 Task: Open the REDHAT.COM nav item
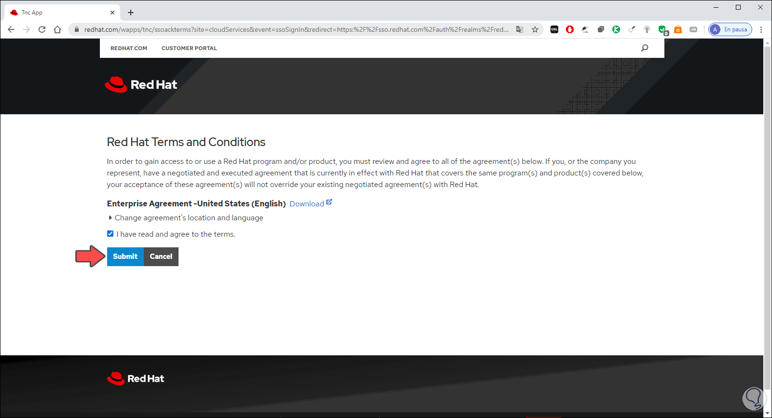[x=129, y=48]
